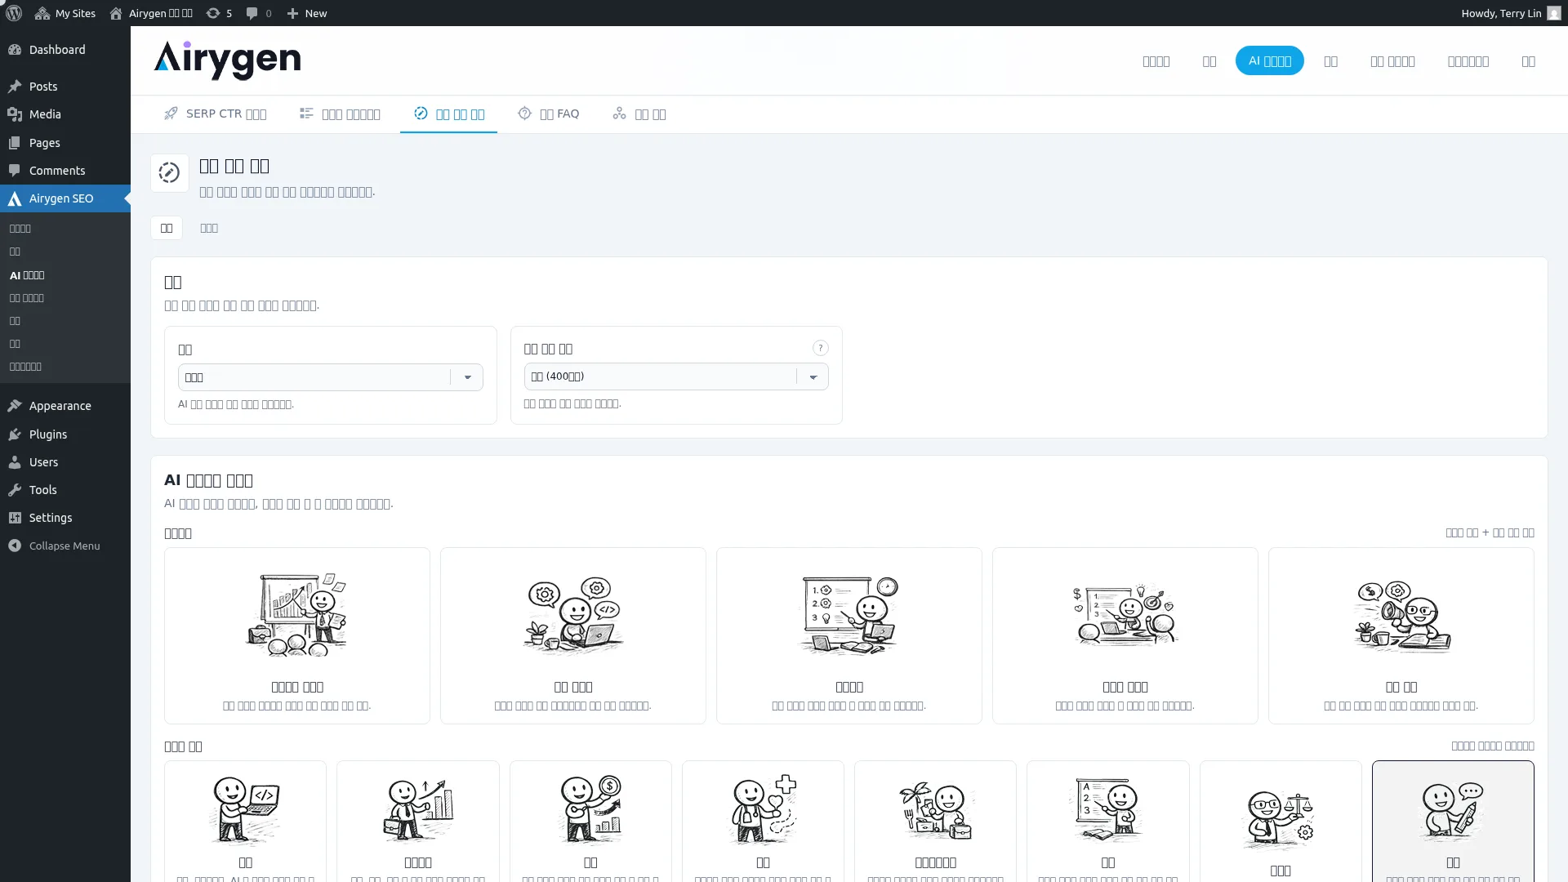Expand the dropdown showing the (400 value

tap(676, 376)
